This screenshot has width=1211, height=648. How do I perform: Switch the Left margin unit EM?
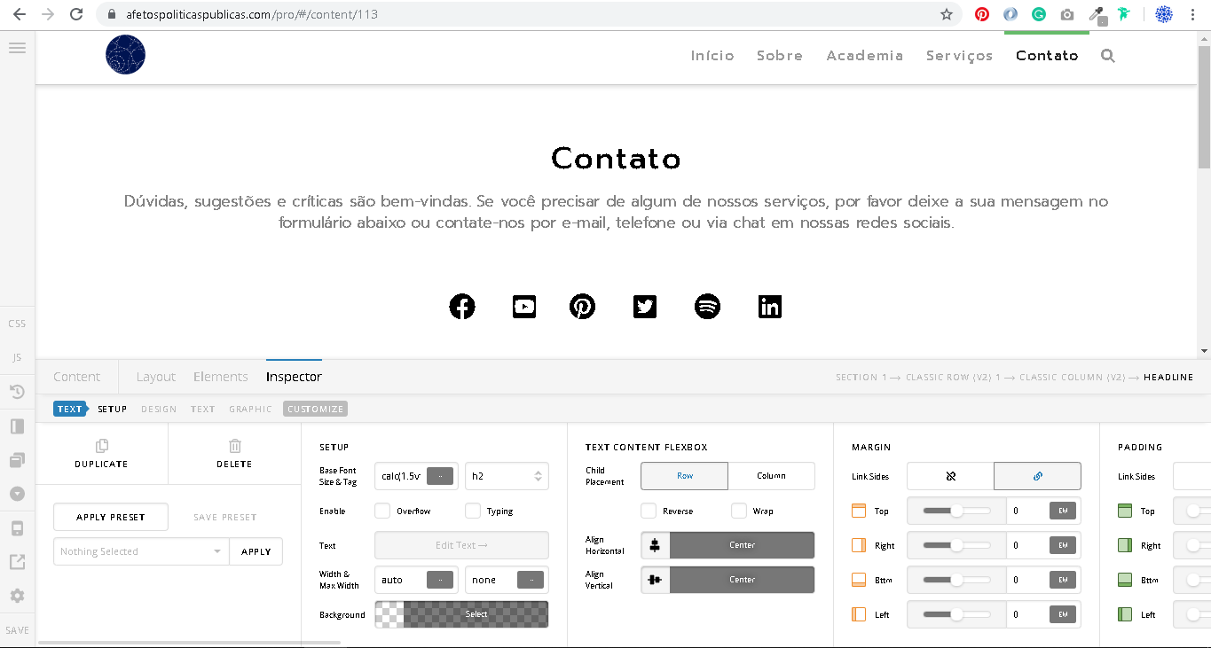coord(1063,614)
